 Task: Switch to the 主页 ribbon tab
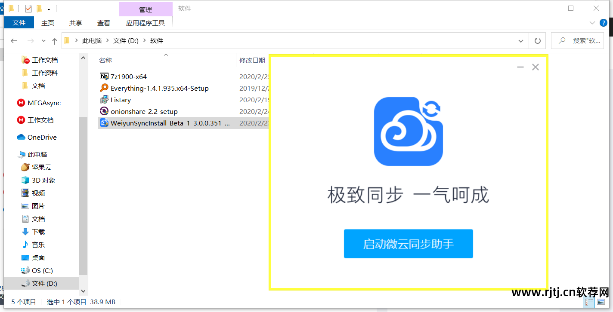48,23
